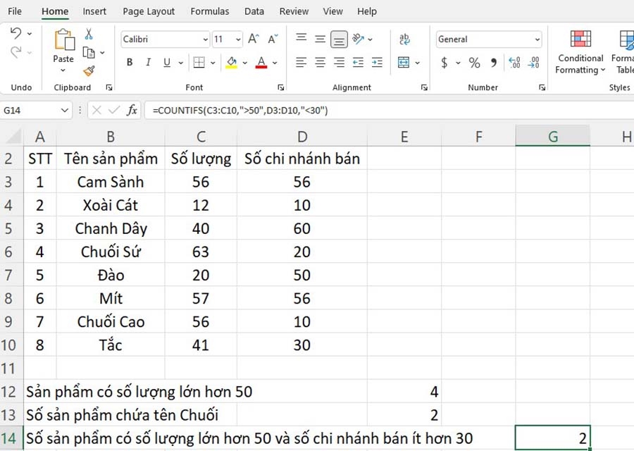Click the Redo arrow icon
Image resolution: width=634 pixels, height=451 pixels.
[15, 52]
